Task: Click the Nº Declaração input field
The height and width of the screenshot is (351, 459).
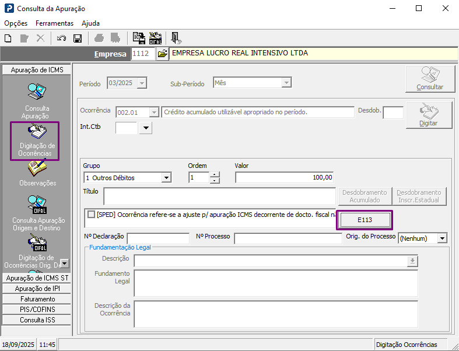Action: point(158,238)
